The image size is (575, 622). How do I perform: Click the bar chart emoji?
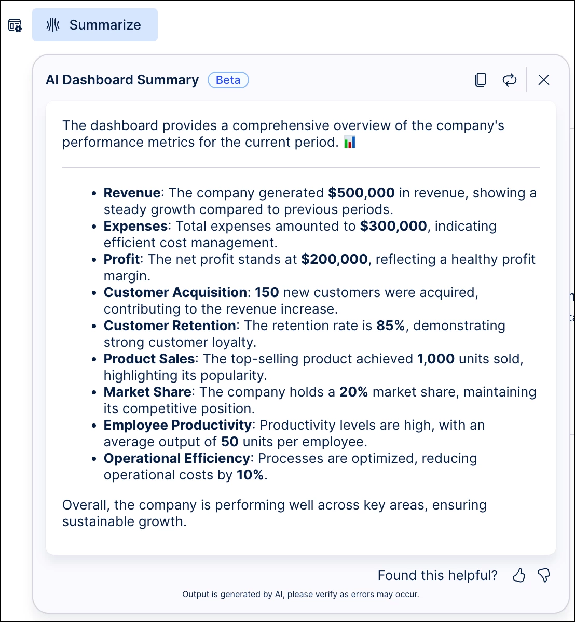(350, 142)
